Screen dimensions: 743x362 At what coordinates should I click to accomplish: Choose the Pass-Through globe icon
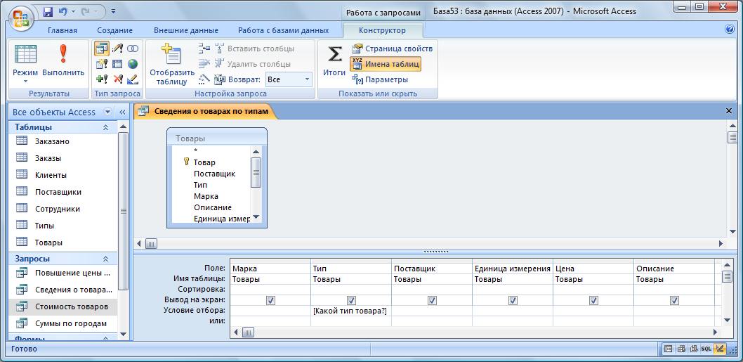click(133, 63)
